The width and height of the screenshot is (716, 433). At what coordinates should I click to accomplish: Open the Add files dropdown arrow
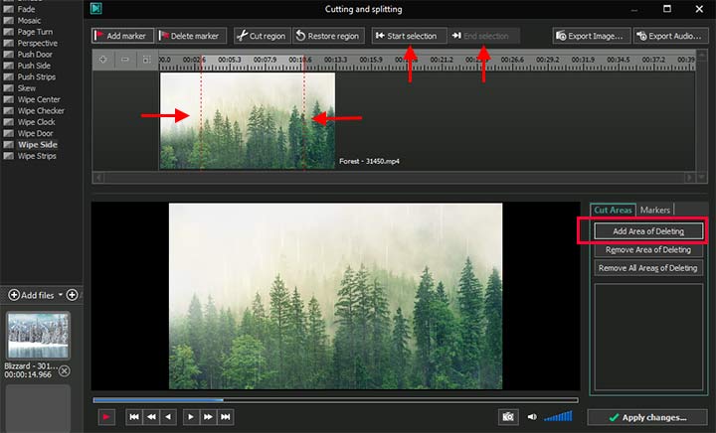61,295
